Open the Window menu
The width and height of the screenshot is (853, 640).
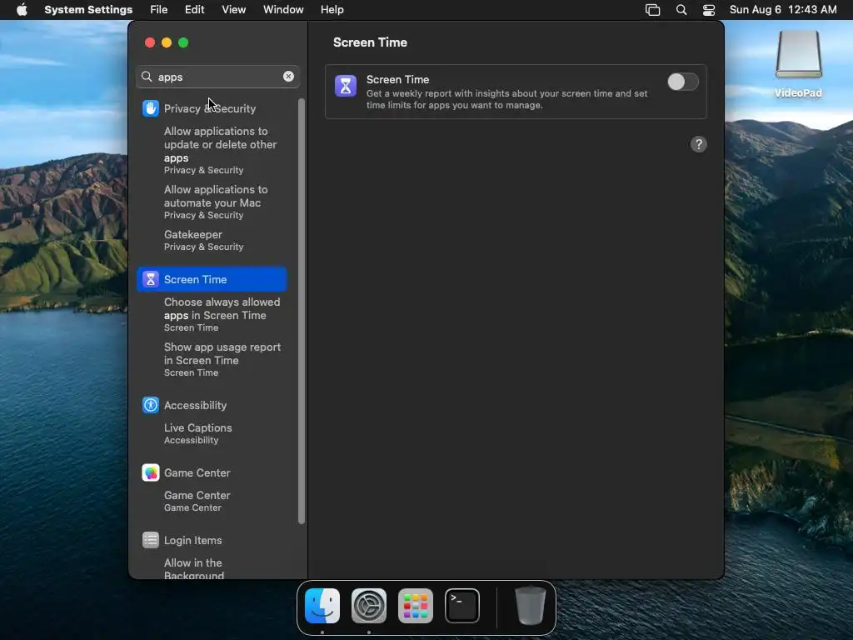coord(283,10)
